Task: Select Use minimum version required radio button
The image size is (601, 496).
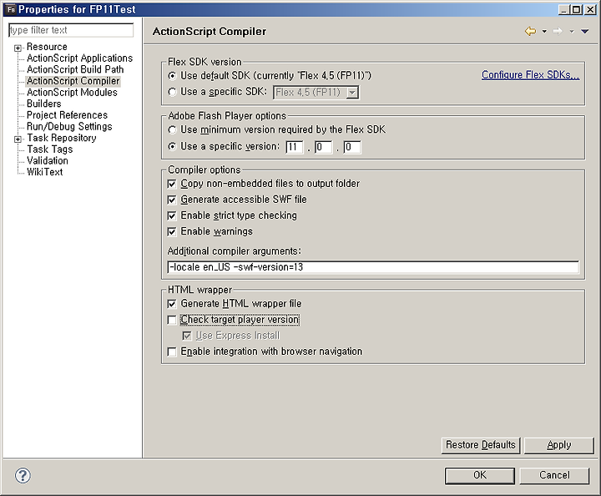Action: (x=173, y=130)
